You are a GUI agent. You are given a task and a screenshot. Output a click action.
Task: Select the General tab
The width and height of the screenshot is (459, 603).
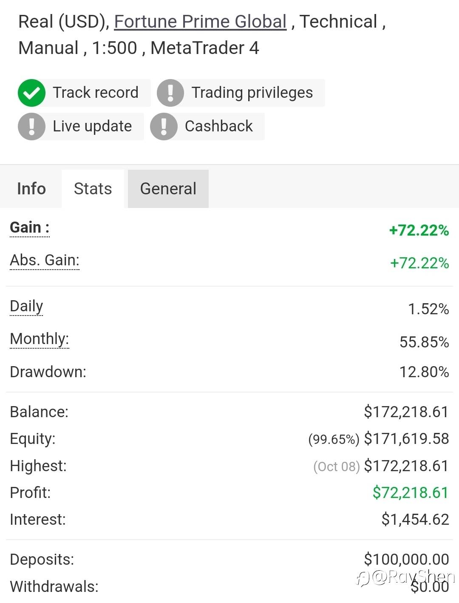point(168,189)
